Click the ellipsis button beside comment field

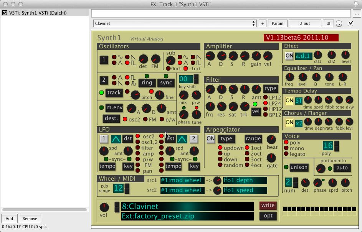point(357,14)
